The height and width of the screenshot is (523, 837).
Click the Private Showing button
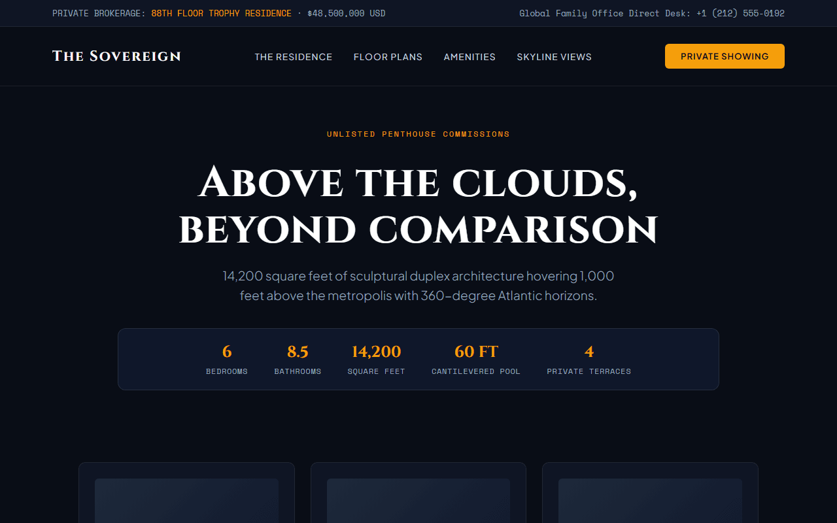point(725,56)
